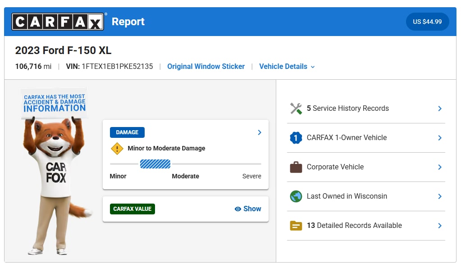The height and width of the screenshot is (268, 461).
Task: Click the US $44.99 price button
Action: click(427, 22)
